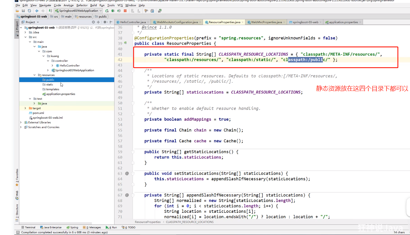Open Project Structure wrench icon
410x235 pixels.
coord(146,11)
